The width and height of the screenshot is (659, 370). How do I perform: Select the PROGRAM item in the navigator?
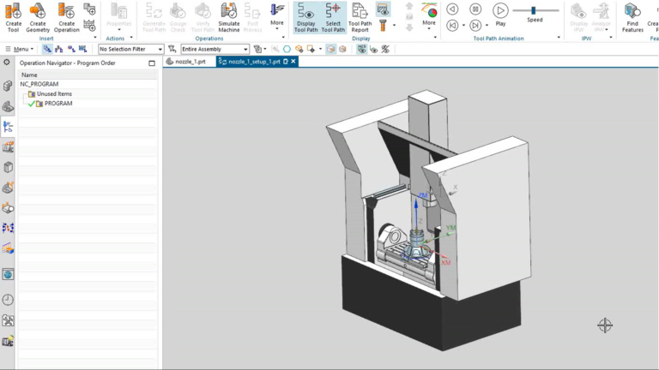coord(58,103)
